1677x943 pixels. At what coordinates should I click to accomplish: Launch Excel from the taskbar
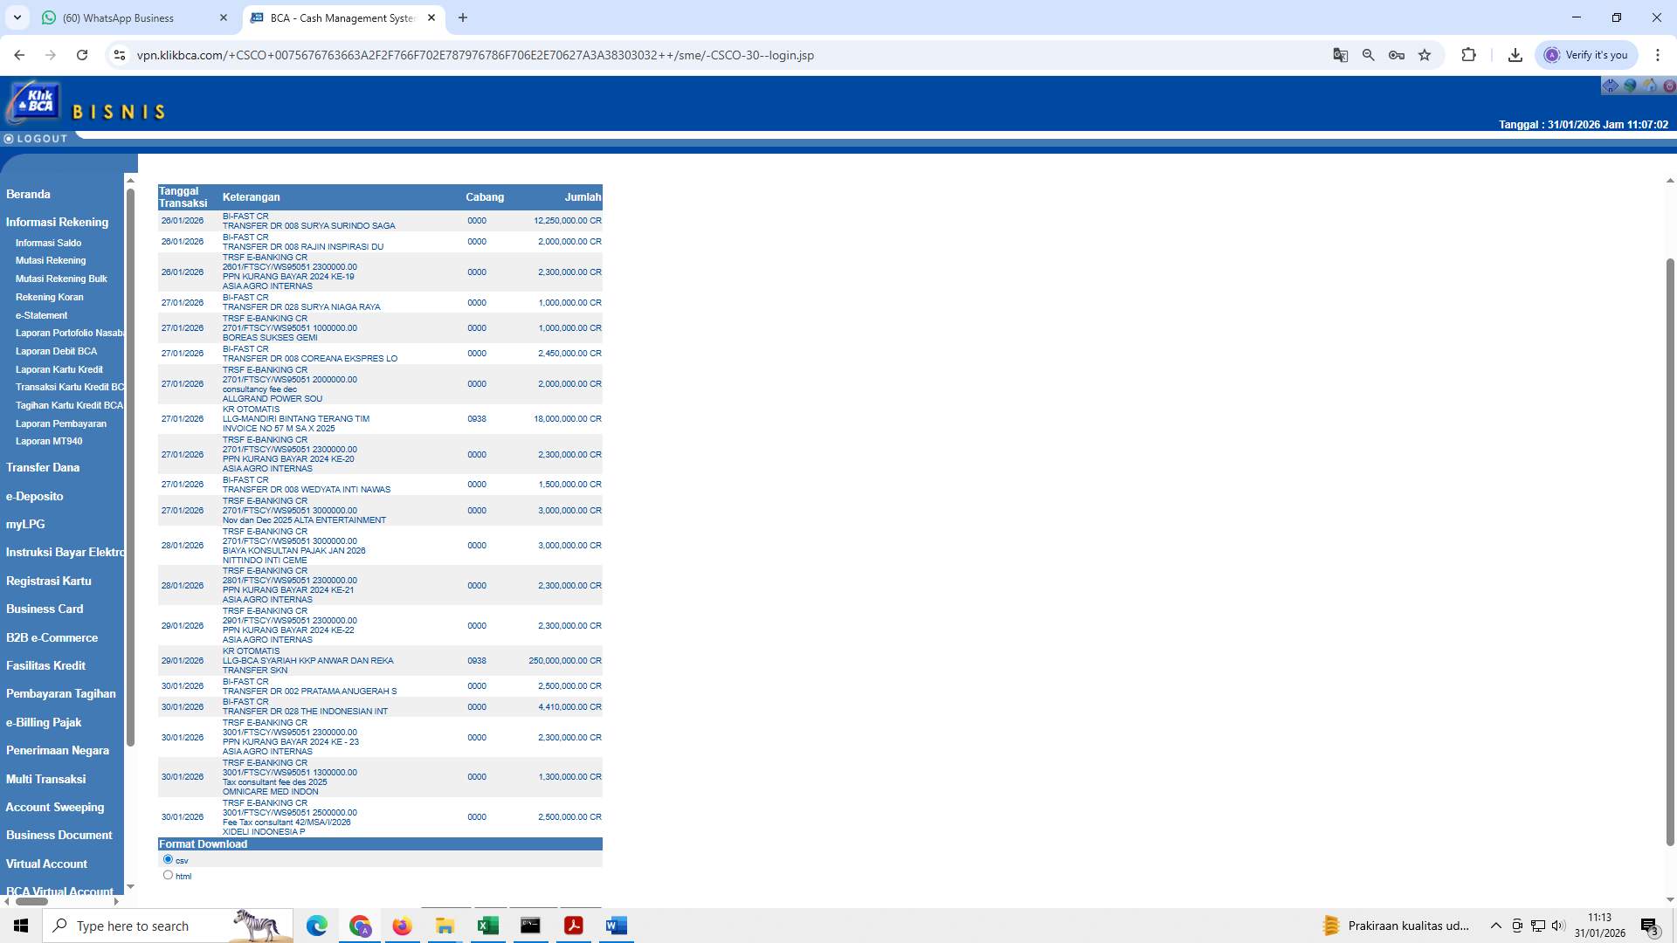(x=487, y=926)
